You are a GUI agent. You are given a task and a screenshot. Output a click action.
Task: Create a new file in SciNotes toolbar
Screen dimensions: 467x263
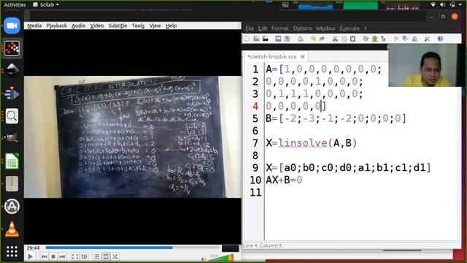(247, 39)
